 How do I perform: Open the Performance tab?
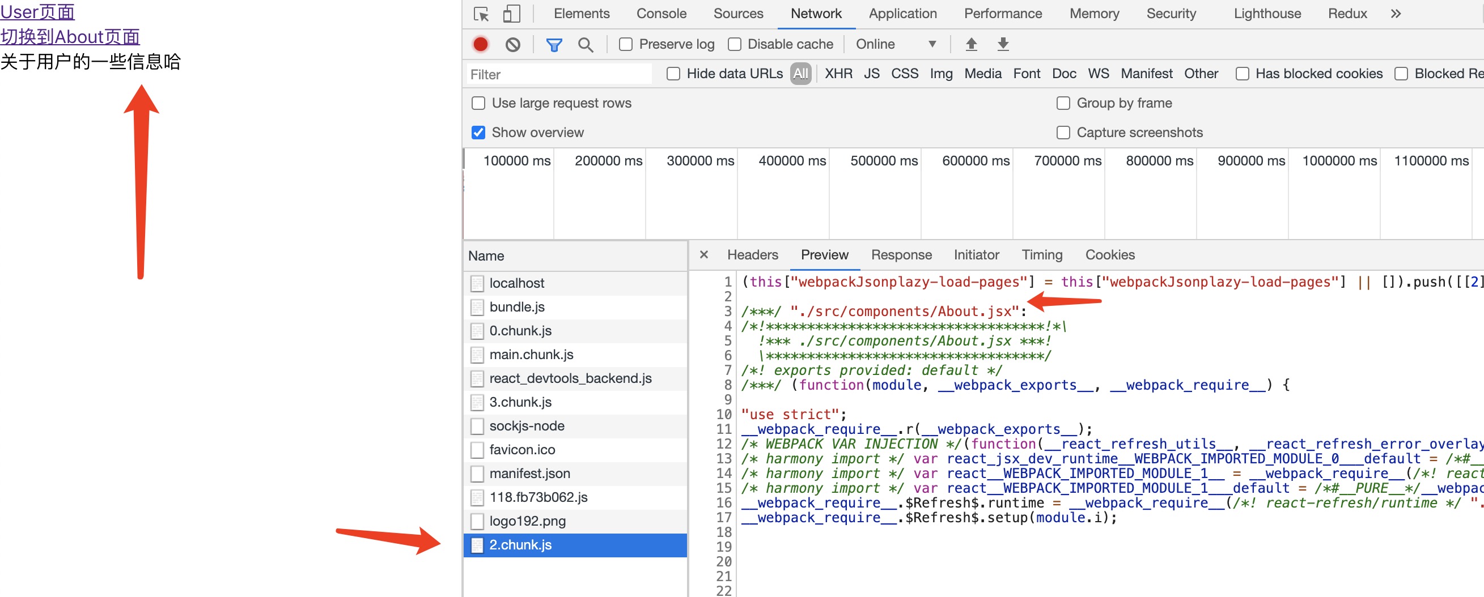click(x=1003, y=14)
